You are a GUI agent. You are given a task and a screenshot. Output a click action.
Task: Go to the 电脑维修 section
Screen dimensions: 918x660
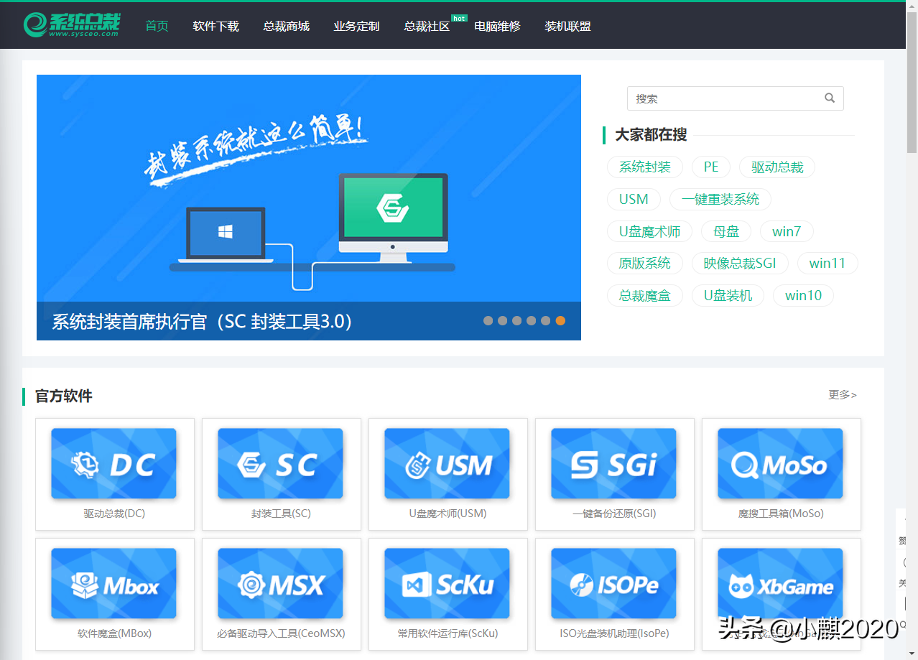coord(496,26)
